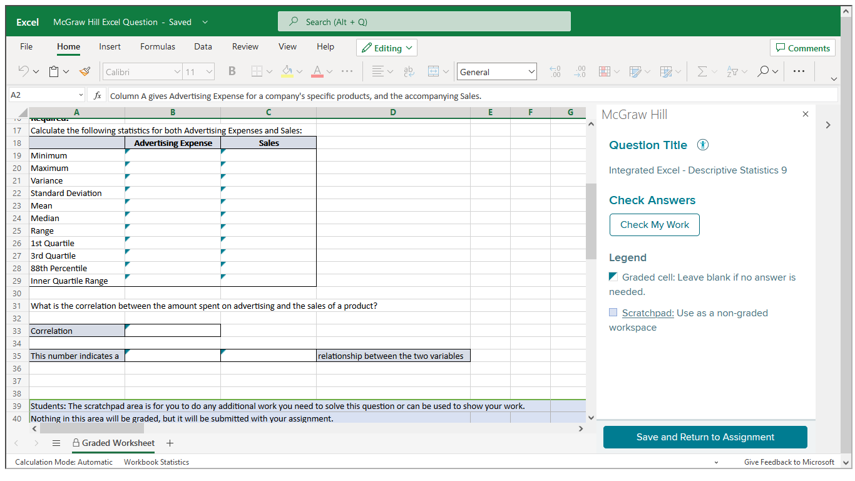Open the Review menu tab
This screenshot has height=481, width=855.
(x=245, y=46)
